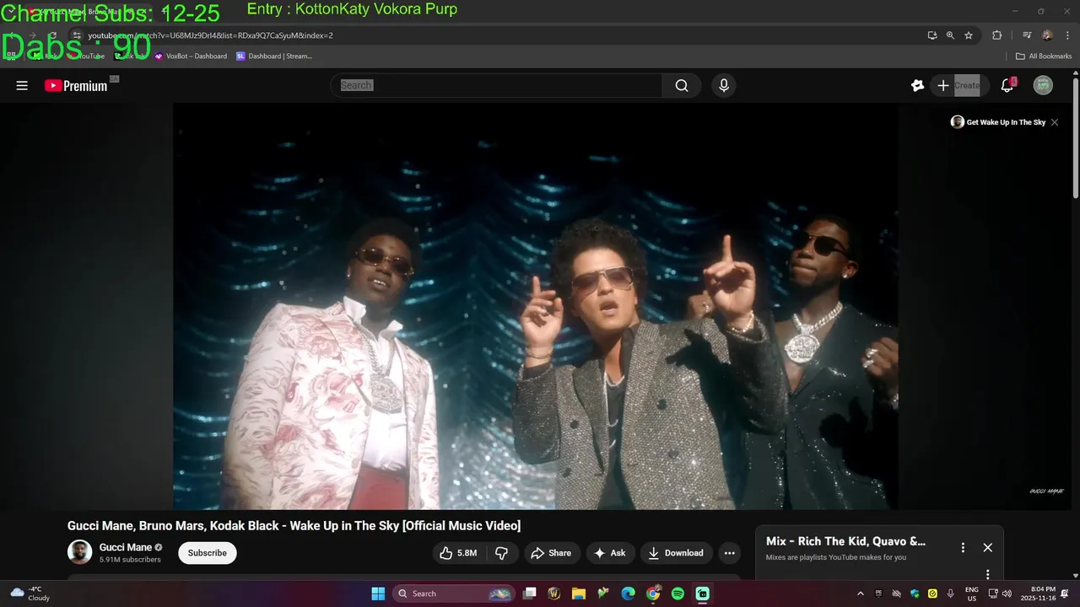Switch to Chrome on taskbar
This screenshot has height=607, width=1080.
point(653,594)
